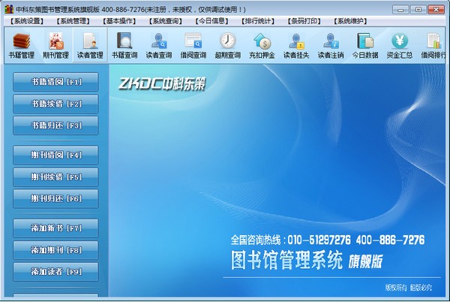Click the 资金汇总 yen icon
Image resolution: width=450 pixels, height=302 pixels.
(x=400, y=45)
